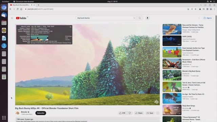Toggle the browser side panel
Image resolution: width=217 pixels, height=122 pixels.
207,9
